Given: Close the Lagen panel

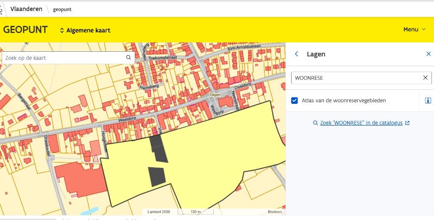Looking at the screenshot, I should click(x=428, y=54).
